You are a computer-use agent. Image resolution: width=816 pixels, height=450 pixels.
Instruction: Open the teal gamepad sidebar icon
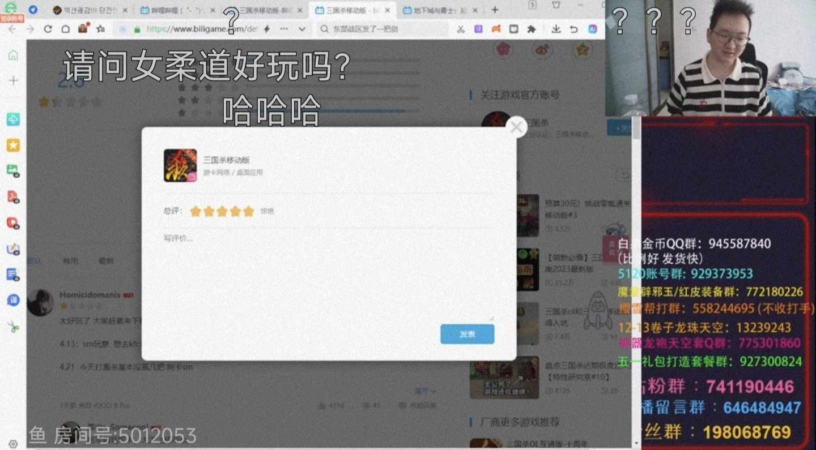pyautogui.click(x=13, y=119)
